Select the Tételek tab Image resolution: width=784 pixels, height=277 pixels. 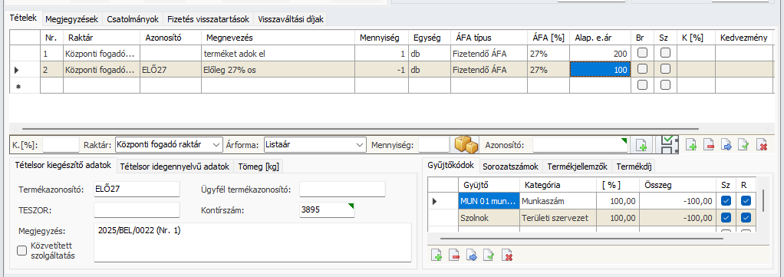tap(23, 18)
